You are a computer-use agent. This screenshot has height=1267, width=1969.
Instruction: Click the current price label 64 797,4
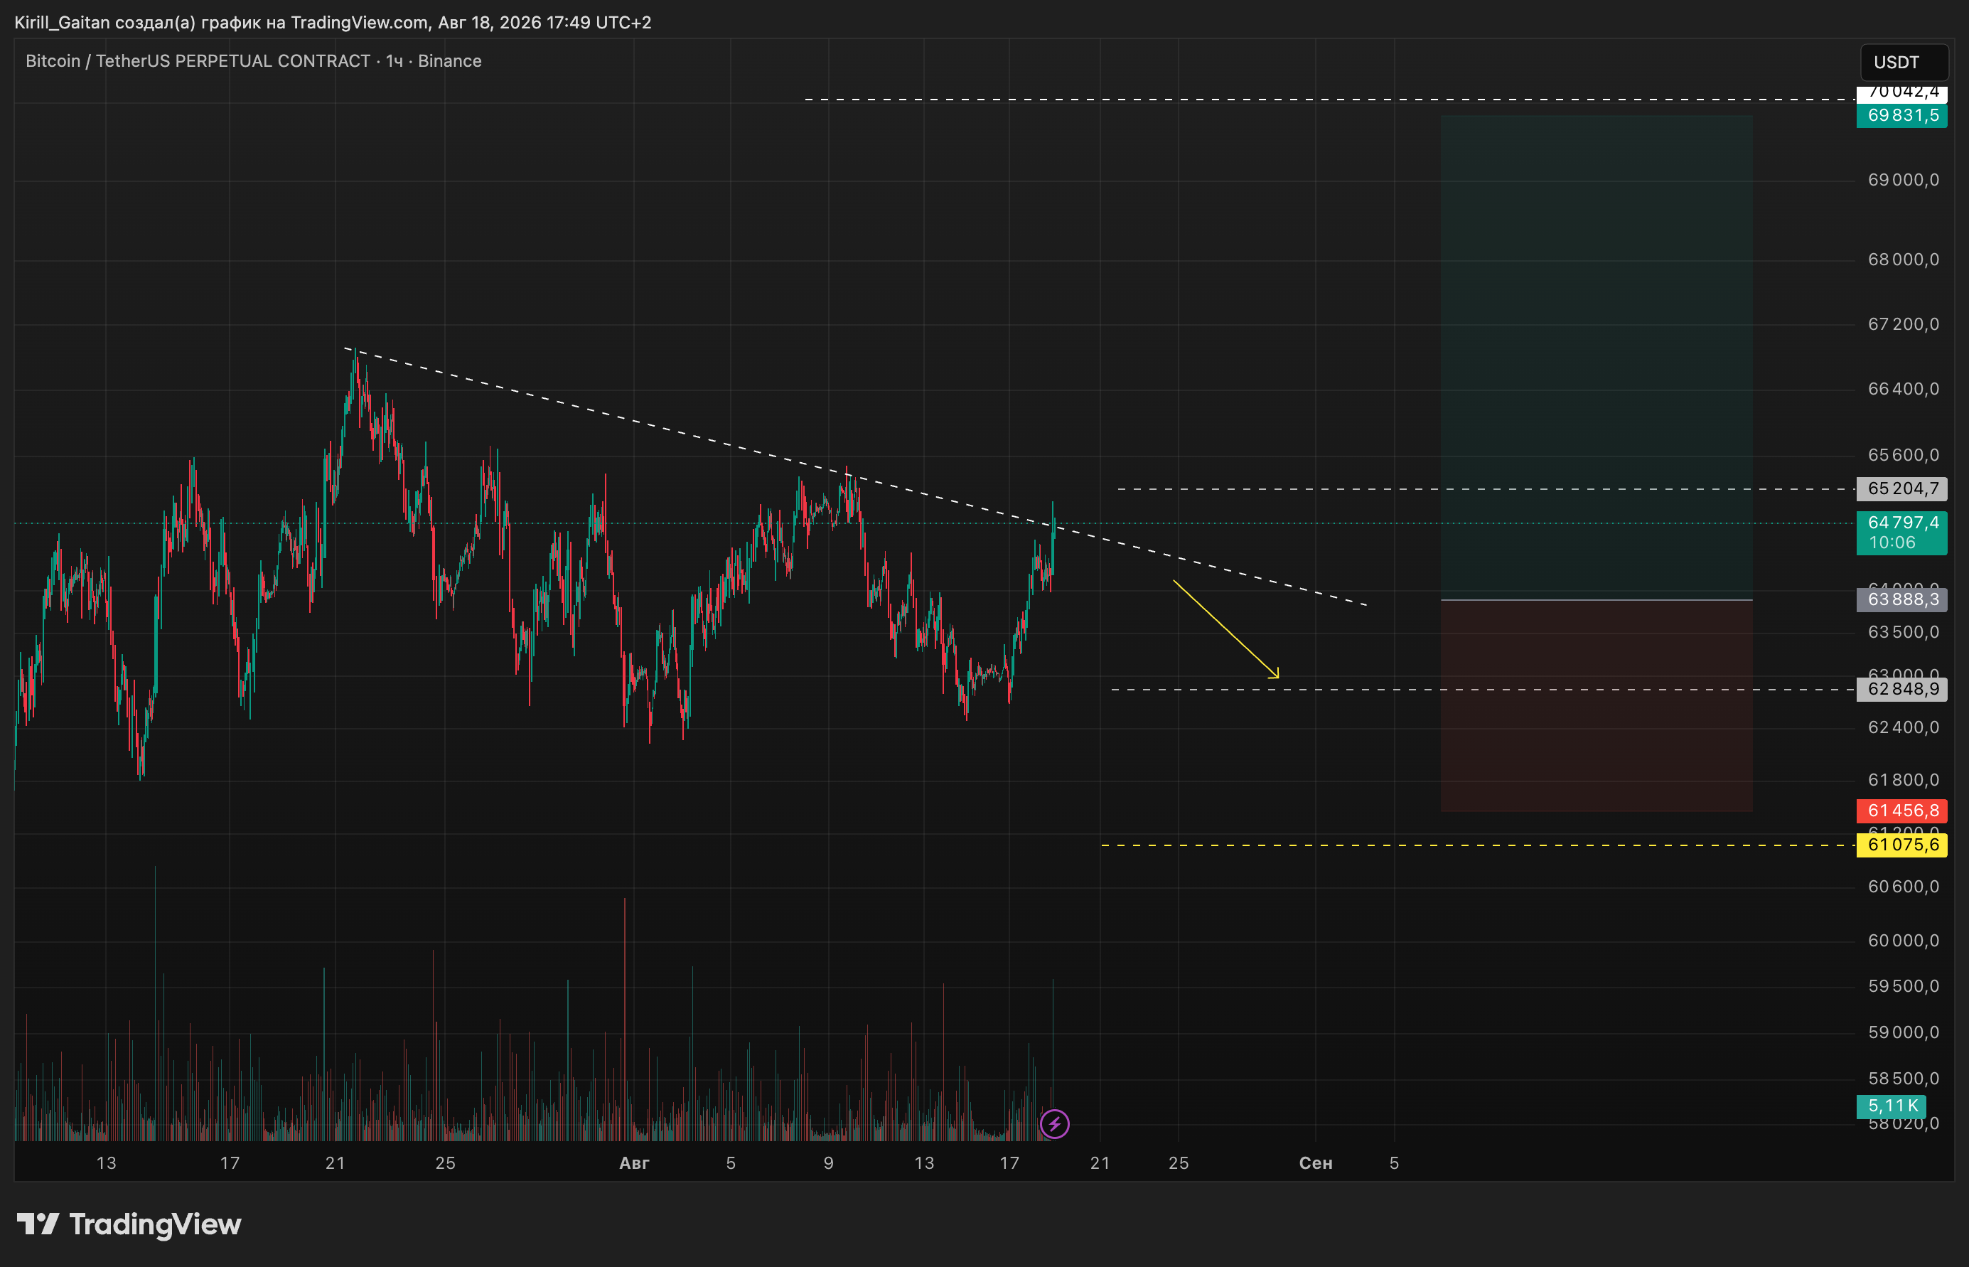[x=1901, y=523]
